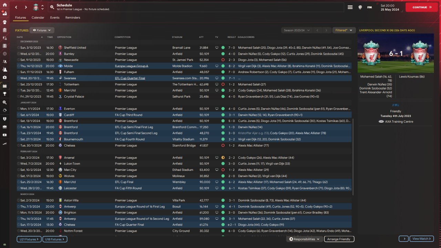Go back with the left arrow
Viewport: 441px width, 248px height.
pos(16,7)
